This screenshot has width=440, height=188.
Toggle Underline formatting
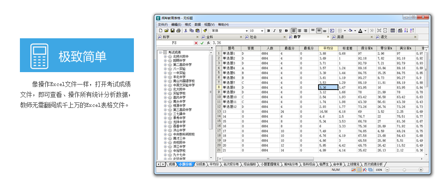click(x=280, y=30)
